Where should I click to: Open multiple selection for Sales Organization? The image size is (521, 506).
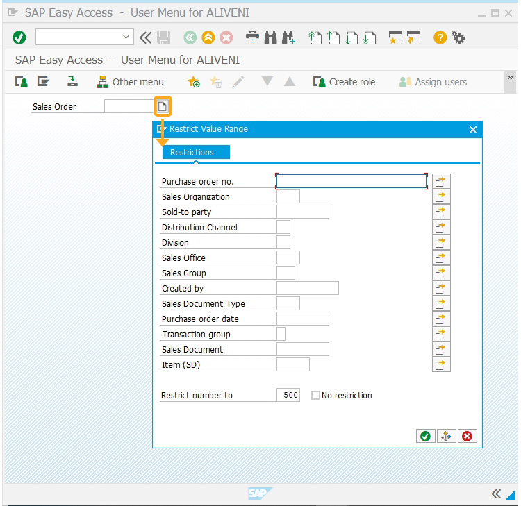(x=441, y=197)
